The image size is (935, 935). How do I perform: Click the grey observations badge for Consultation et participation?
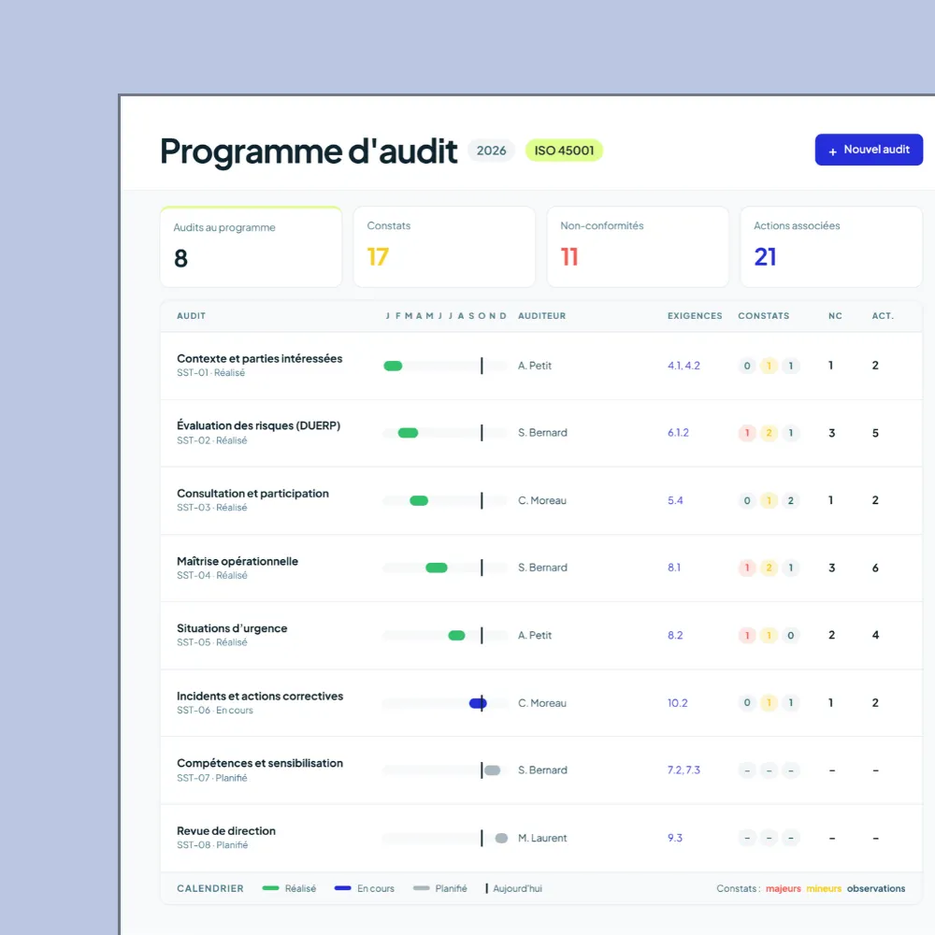[791, 500]
